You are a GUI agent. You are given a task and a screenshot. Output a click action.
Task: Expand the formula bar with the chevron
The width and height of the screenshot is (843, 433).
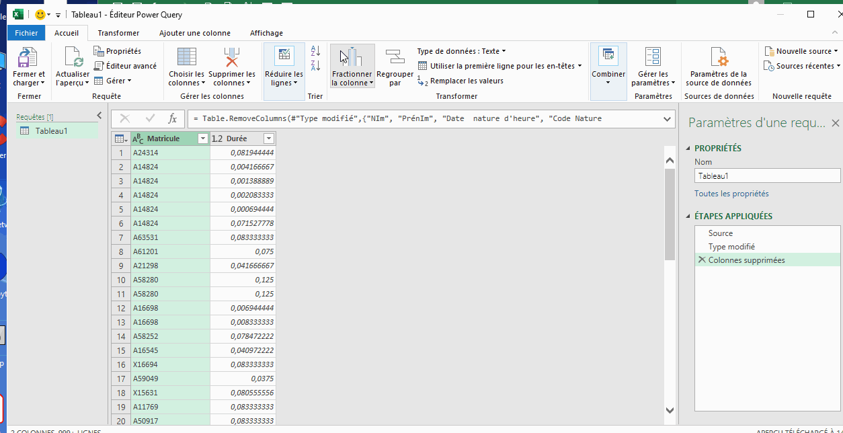pyautogui.click(x=667, y=119)
